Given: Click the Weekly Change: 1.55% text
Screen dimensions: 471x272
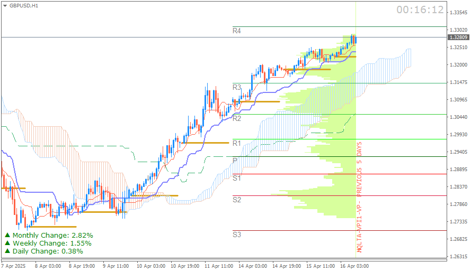Looking at the screenshot, I should pos(52,243).
